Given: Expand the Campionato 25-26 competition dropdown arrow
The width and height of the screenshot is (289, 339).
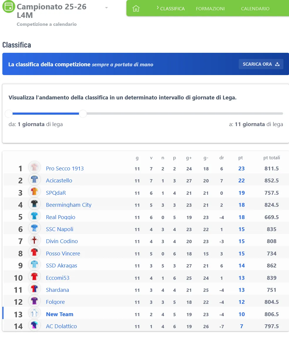Looking at the screenshot, I should 107,8.
